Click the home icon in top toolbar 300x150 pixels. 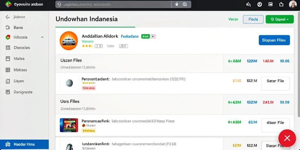point(281,4)
